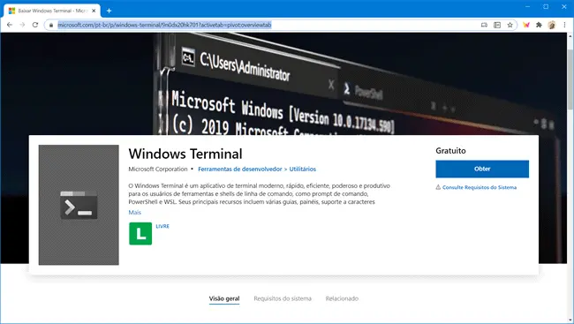Close the Baixar Windows Terminal tab
Screen dimensions: 574x324
click(94, 11)
